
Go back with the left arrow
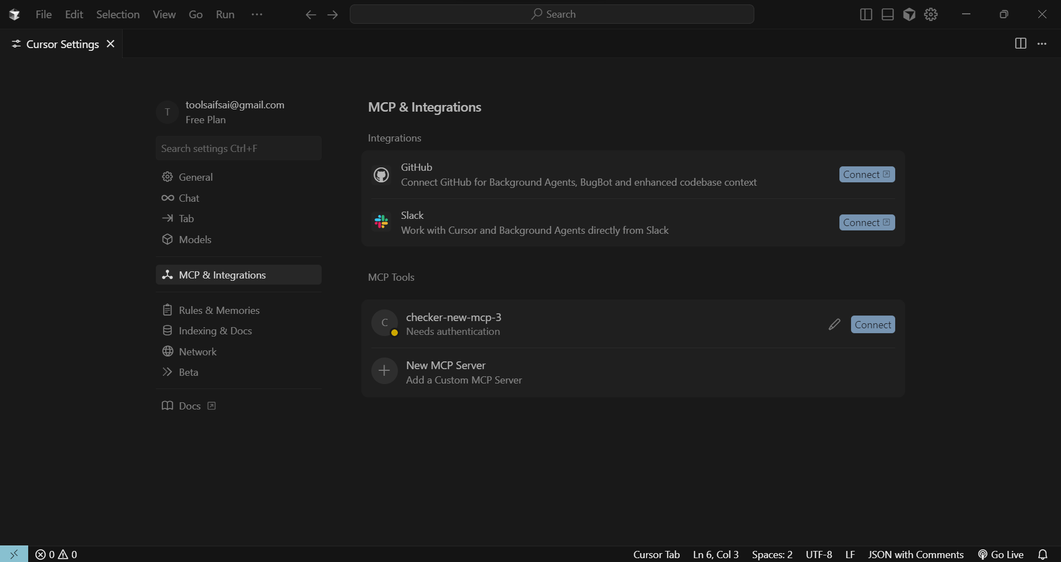[311, 14]
